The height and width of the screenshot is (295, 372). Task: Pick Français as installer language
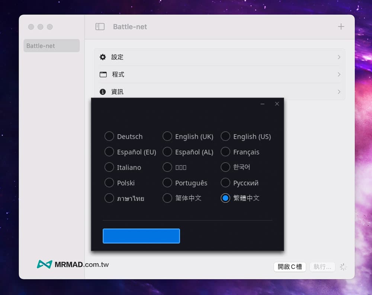(x=225, y=152)
